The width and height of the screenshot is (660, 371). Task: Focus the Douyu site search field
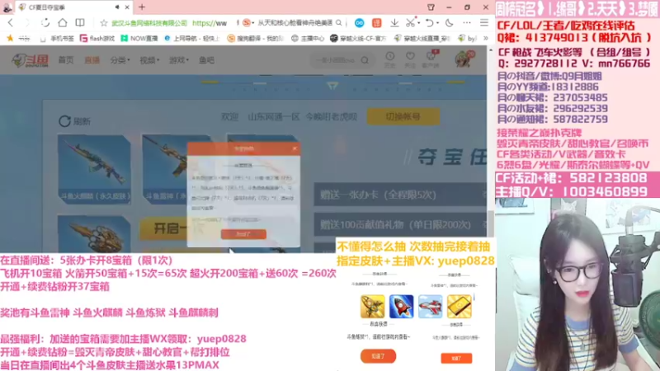(336, 60)
